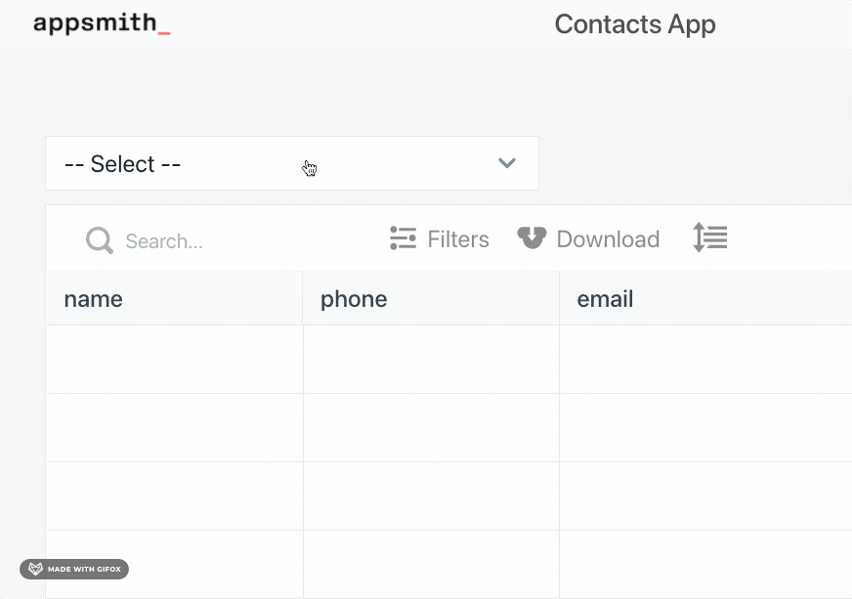
Task: Click the appsmith logo
Action: click(102, 24)
